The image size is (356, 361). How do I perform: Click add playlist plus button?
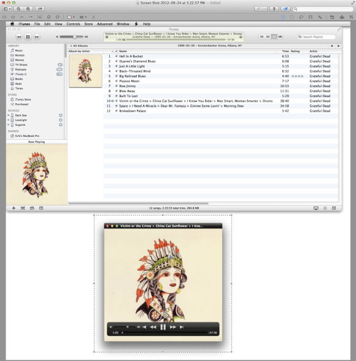(14, 208)
